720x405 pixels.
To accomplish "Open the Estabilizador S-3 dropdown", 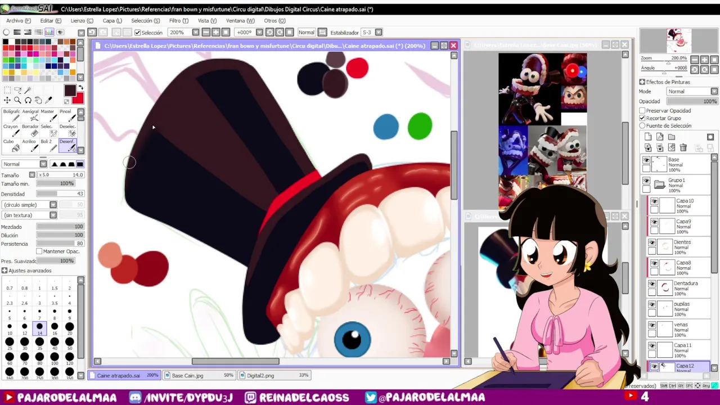I will [379, 33].
